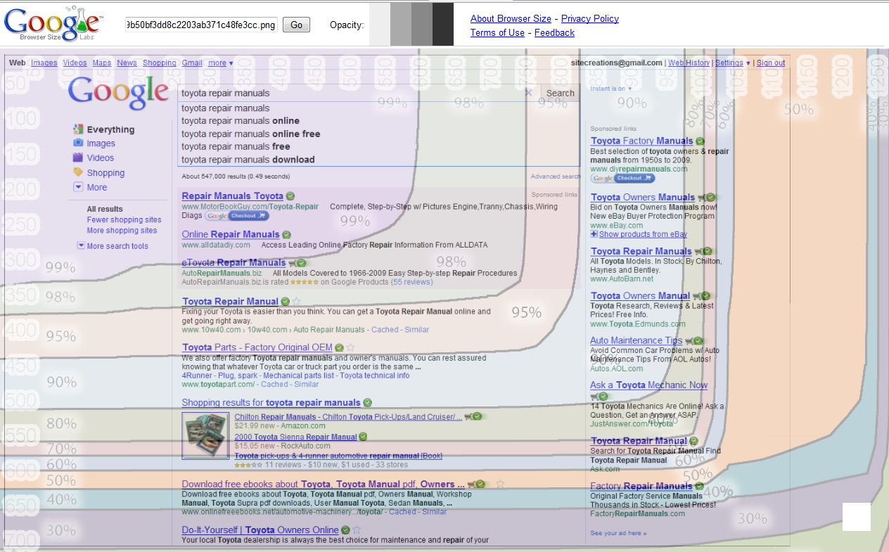The width and height of the screenshot is (889, 552).
Task: Star the Toyota Parts Factory Original OEM result
Action: pos(350,347)
